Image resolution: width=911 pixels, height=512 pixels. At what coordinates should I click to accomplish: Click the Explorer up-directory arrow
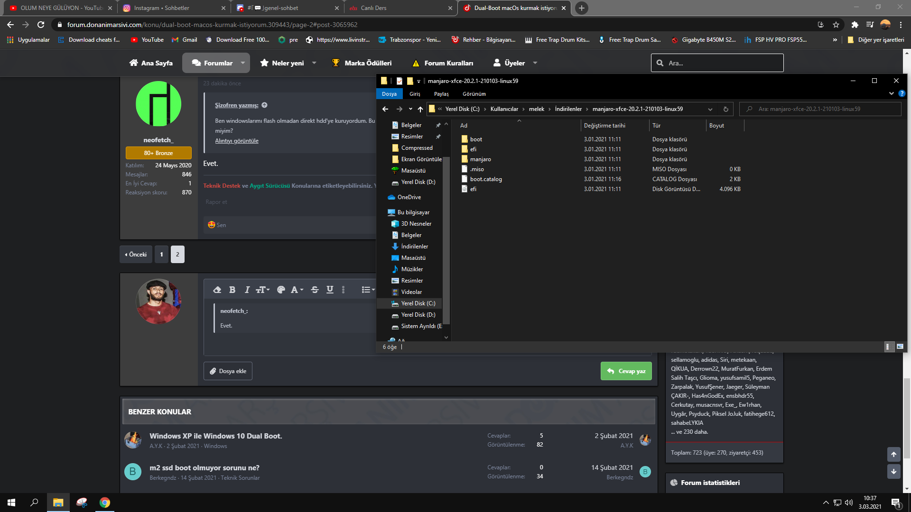(420, 109)
